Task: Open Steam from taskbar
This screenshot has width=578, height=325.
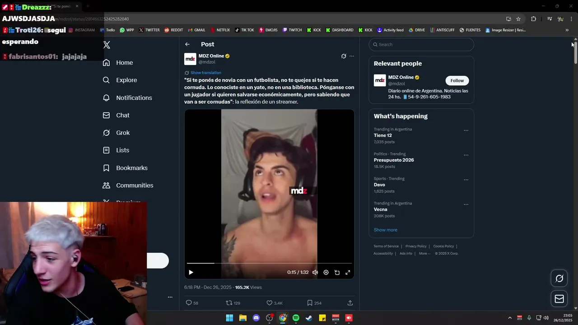Action: (x=309, y=318)
